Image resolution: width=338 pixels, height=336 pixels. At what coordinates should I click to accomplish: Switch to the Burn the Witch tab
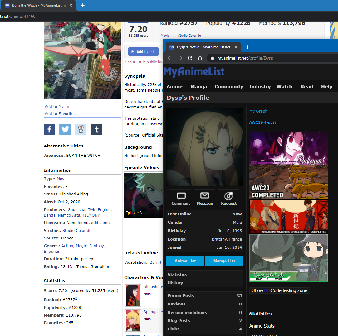(x=37, y=5)
